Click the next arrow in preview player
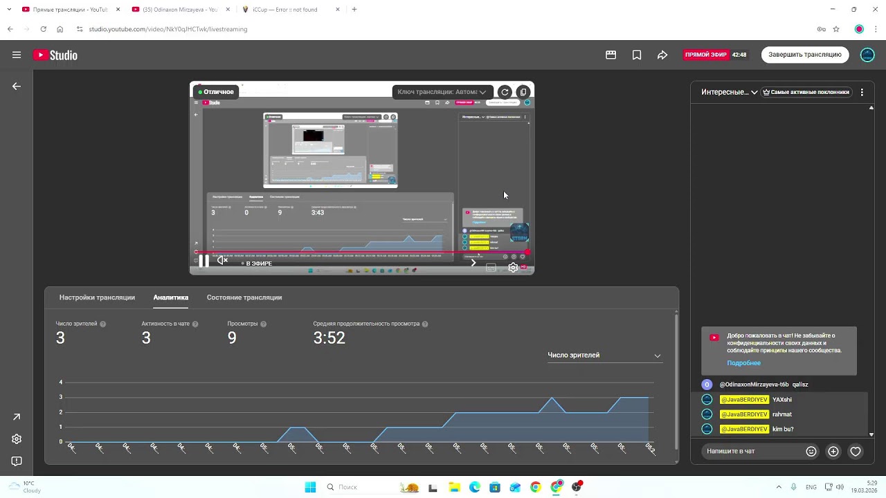The width and height of the screenshot is (886, 498). click(x=473, y=263)
